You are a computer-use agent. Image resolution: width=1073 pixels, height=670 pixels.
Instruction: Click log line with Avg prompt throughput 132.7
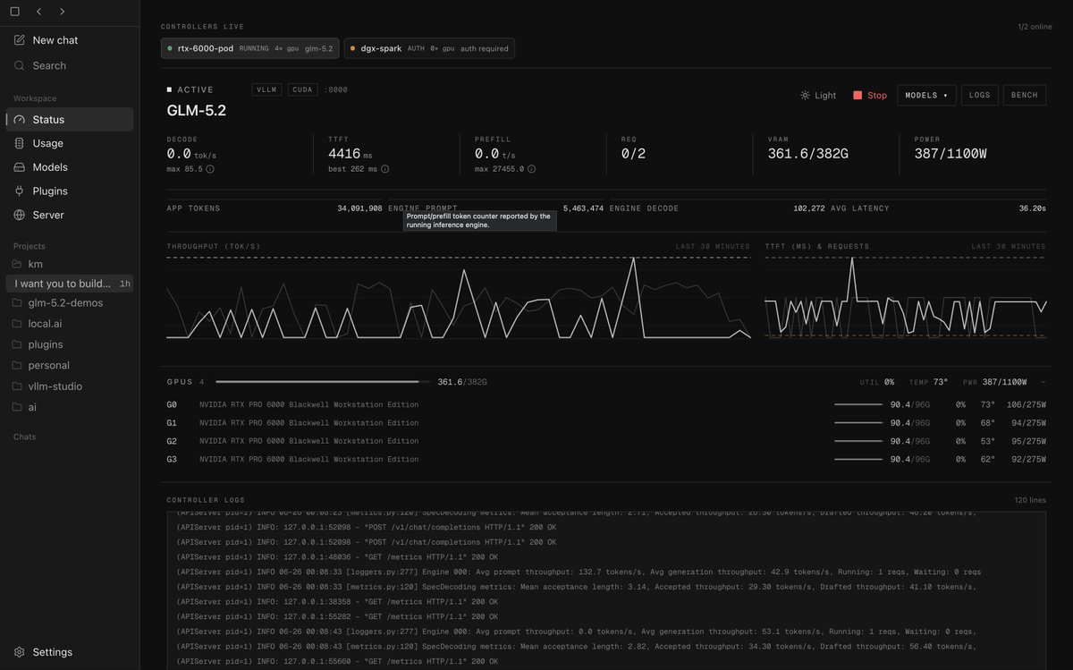point(579,572)
